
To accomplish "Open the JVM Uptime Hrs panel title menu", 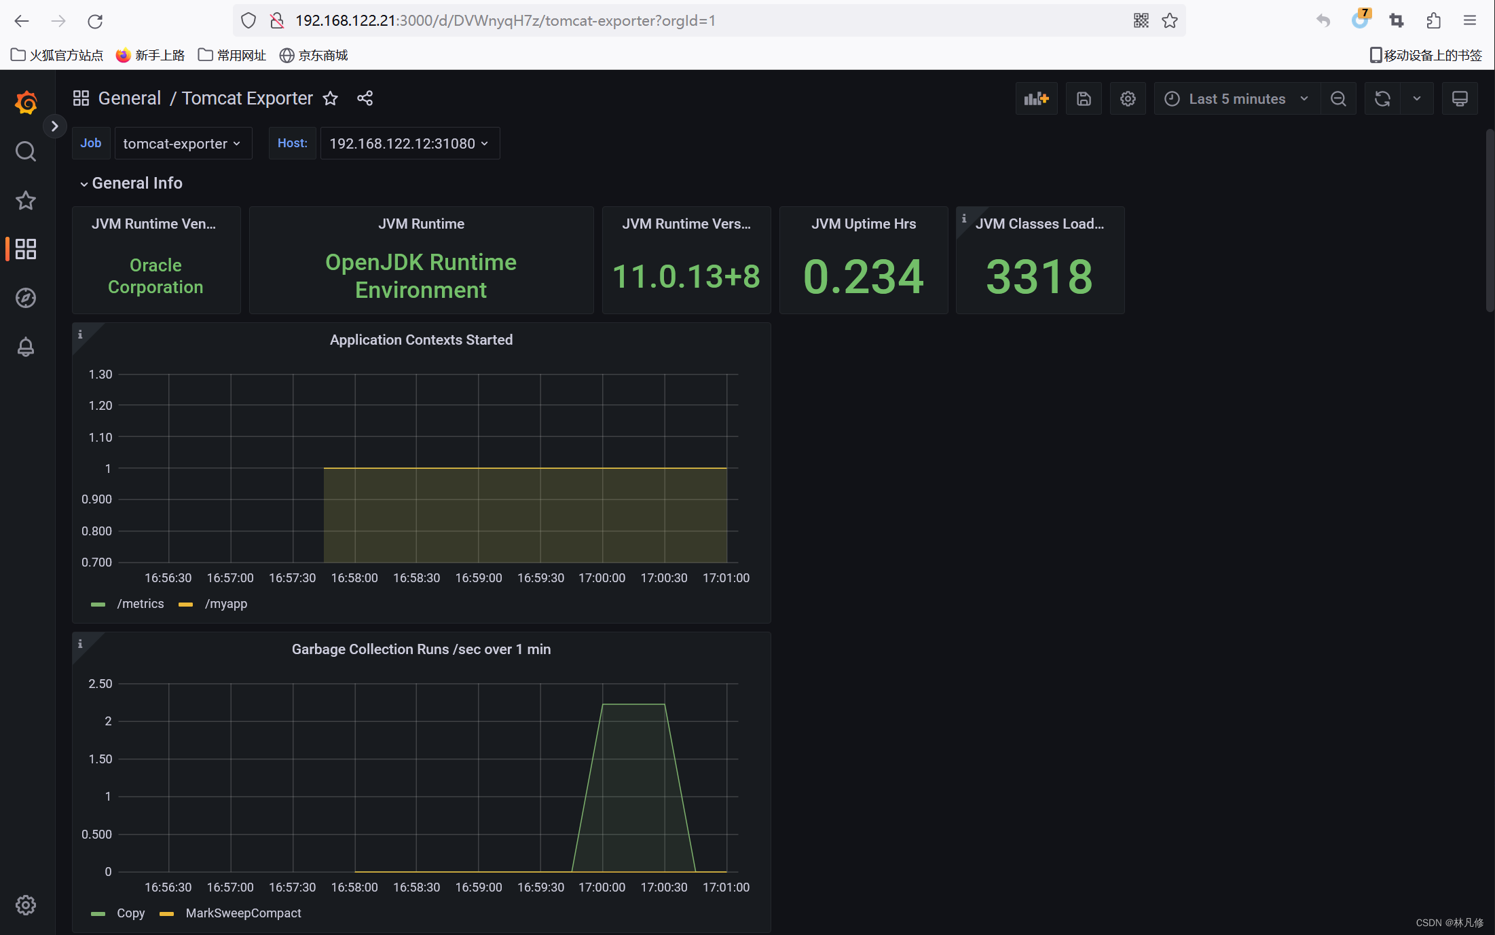I will click(864, 224).
